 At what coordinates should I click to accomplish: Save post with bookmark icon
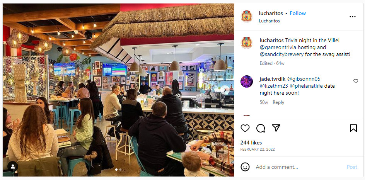tap(353, 128)
